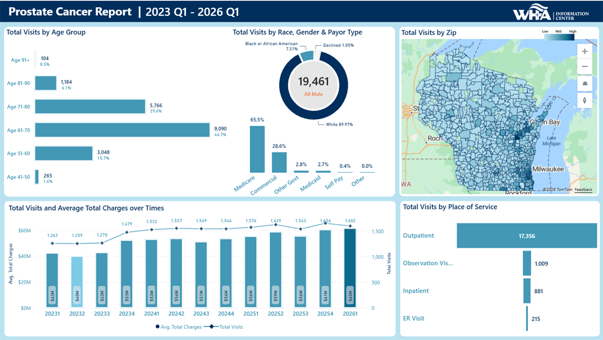Click the WHA Information Center logo
The image size is (603, 340).
[x=551, y=12]
